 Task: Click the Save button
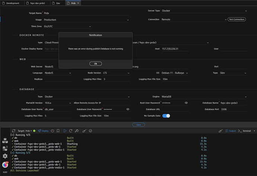139,125
